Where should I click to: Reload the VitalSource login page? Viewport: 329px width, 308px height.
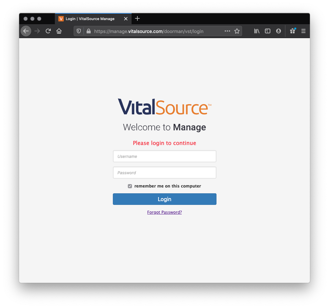[x=48, y=31]
